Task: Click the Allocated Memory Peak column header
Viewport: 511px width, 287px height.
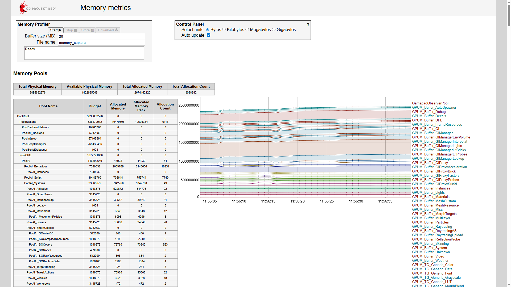Action: click(x=141, y=106)
